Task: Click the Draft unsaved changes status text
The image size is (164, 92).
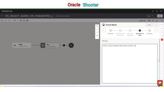Action: pyautogui.click(x=63, y=16)
